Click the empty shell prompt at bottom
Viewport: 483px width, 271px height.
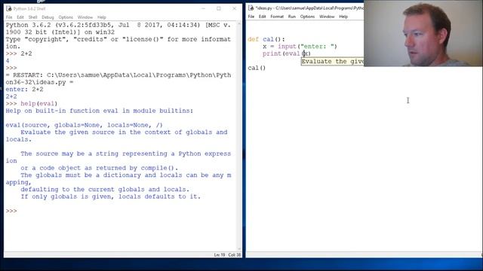11,211
